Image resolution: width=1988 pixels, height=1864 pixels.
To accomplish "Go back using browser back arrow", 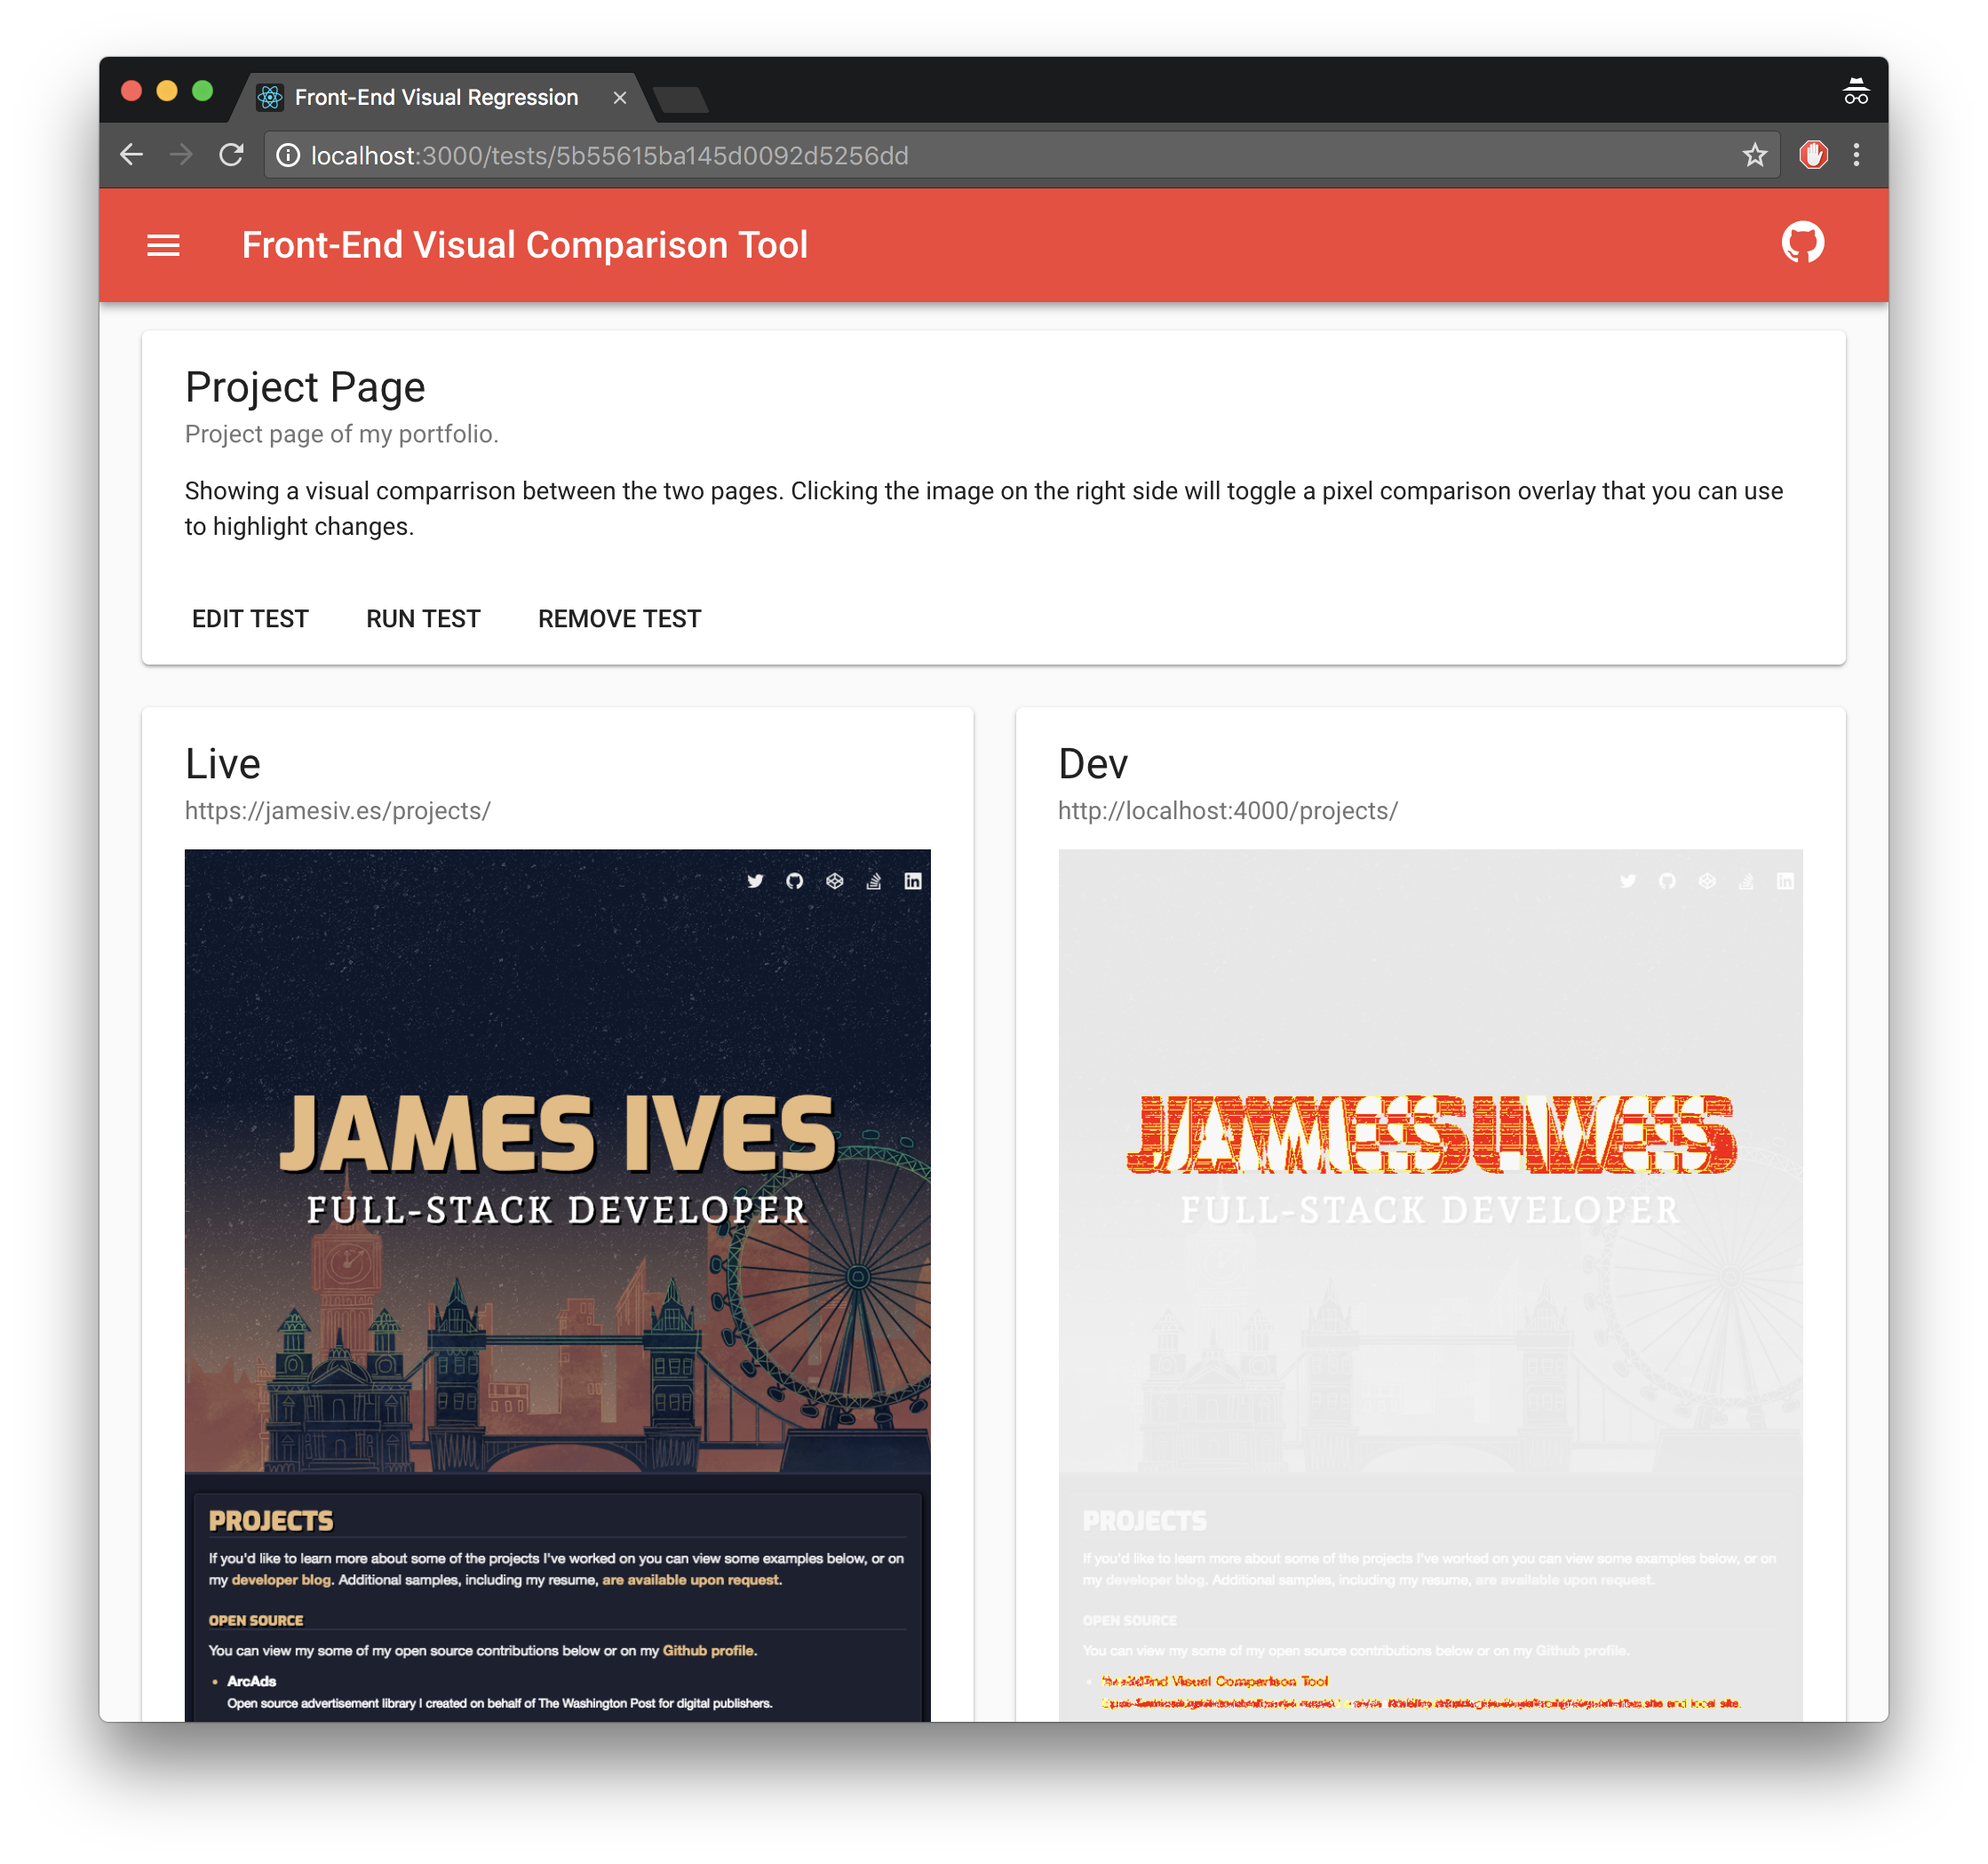I will pos(131,155).
